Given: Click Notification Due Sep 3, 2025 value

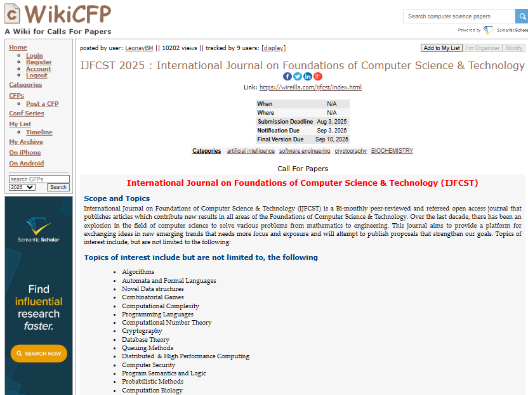Looking at the screenshot, I should (331, 131).
